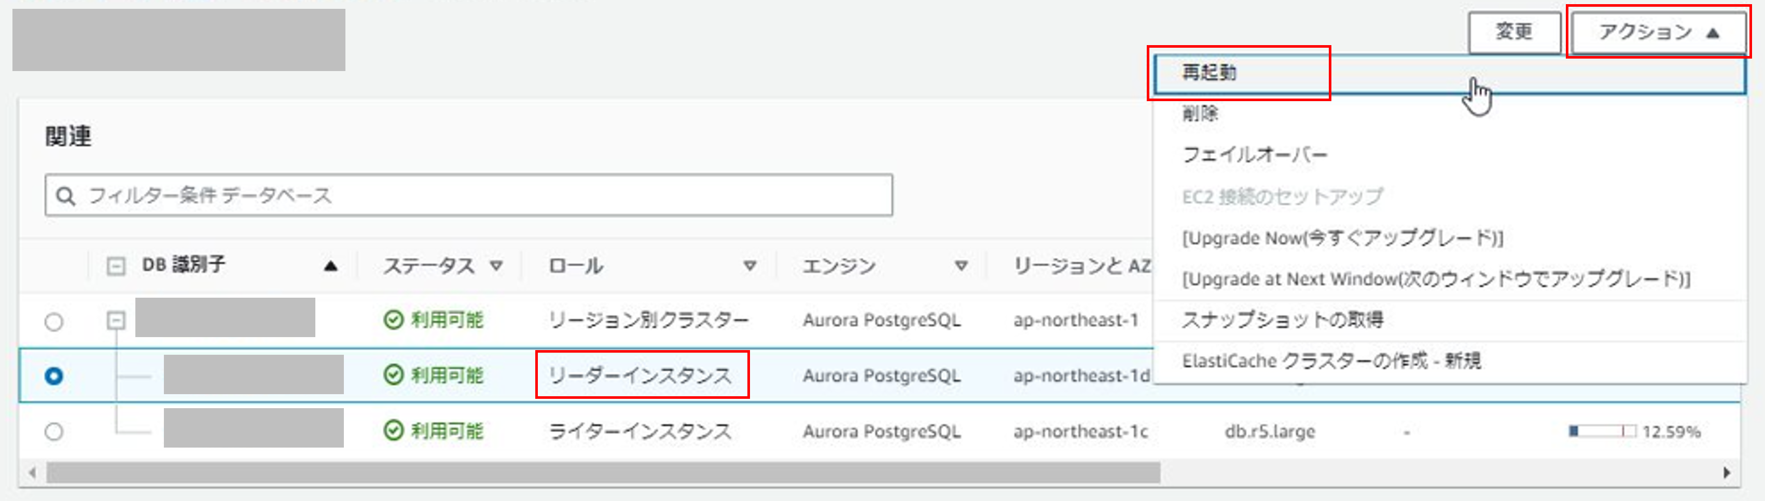Image resolution: width=1765 pixels, height=501 pixels.
Task: Click リーダーインスタンス role cell
Action: [x=640, y=375]
